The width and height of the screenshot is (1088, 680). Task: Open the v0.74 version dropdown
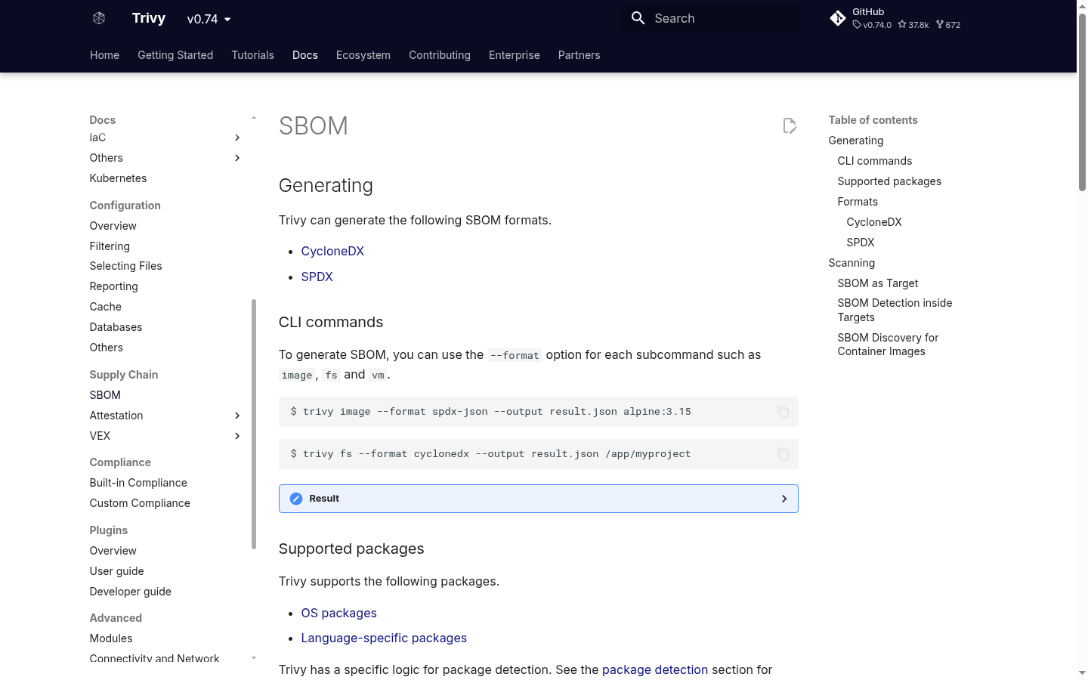[209, 19]
